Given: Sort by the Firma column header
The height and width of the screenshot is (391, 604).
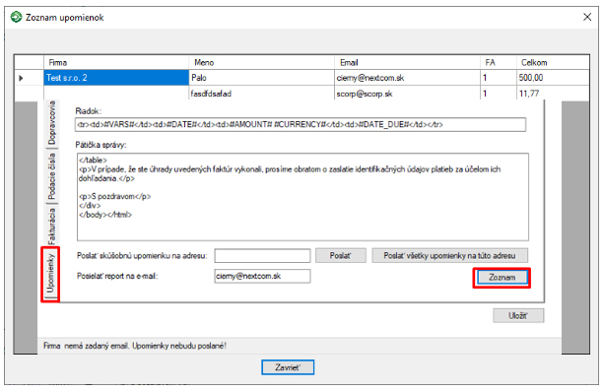Looking at the screenshot, I should pyautogui.click(x=116, y=62).
